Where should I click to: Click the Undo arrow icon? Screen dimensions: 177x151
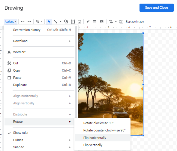23,21
